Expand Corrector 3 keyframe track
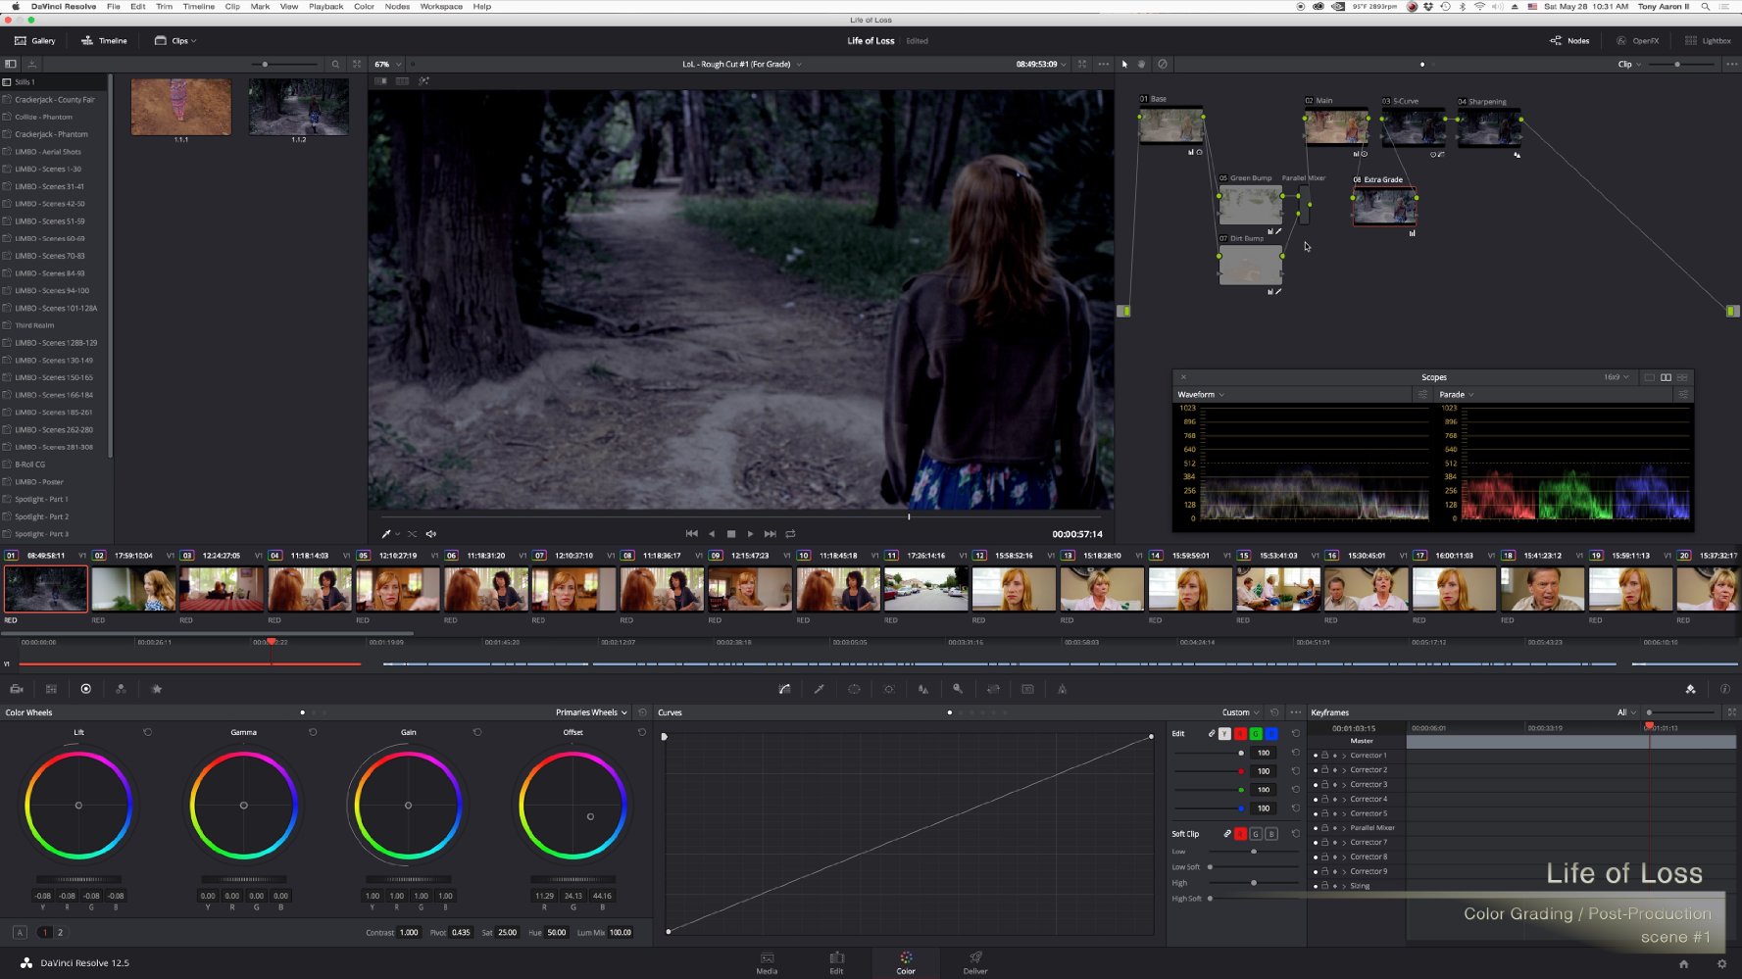The height and width of the screenshot is (979, 1742). point(1344,785)
